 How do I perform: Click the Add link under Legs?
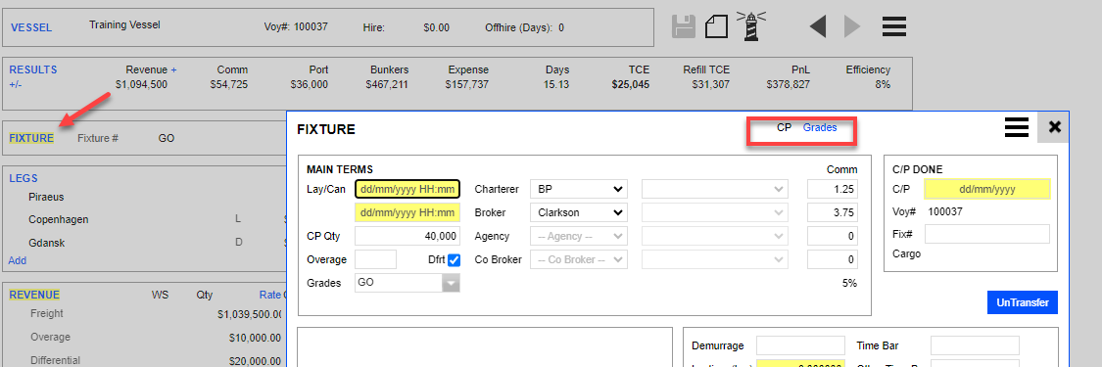(18, 260)
